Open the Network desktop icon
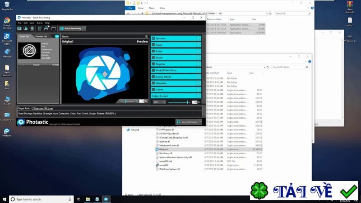 tap(7, 53)
